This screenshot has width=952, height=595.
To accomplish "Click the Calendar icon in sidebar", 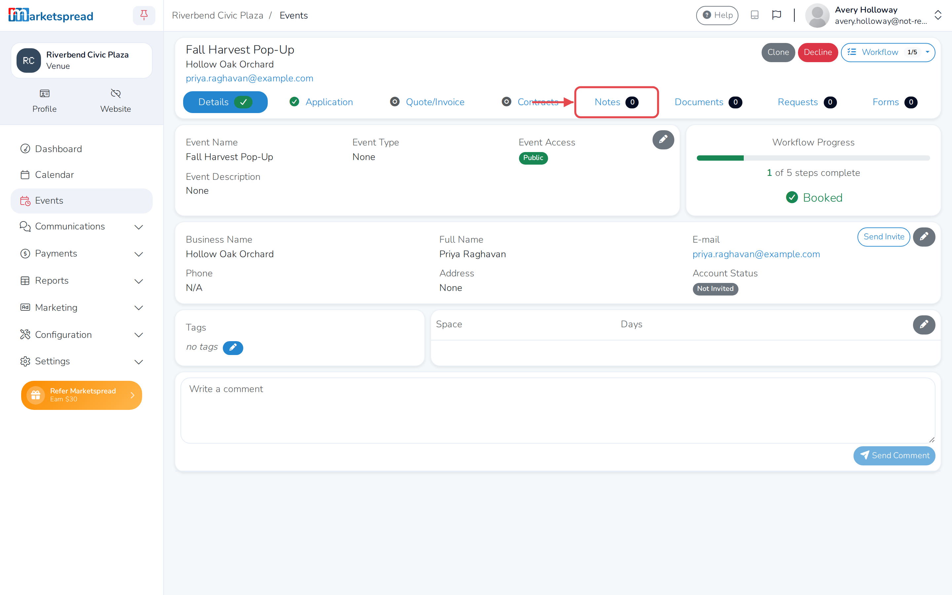I will (25, 175).
